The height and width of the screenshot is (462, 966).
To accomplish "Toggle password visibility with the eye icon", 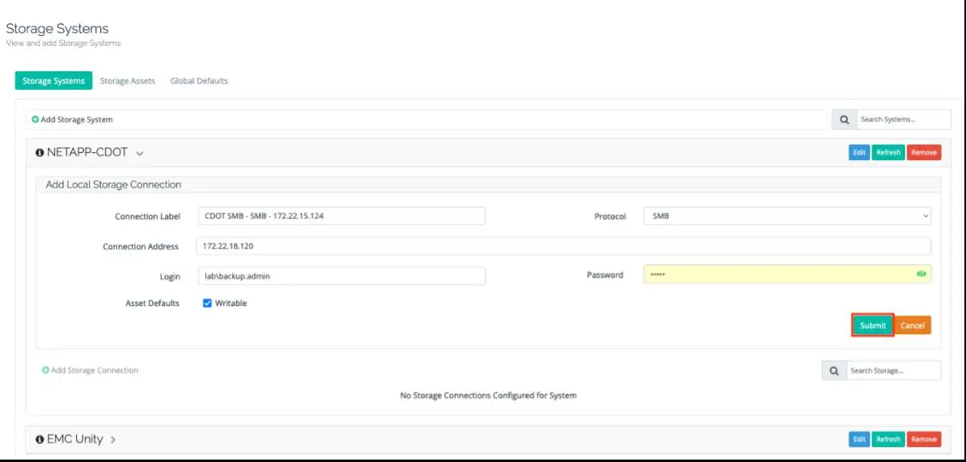I will (x=921, y=274).
